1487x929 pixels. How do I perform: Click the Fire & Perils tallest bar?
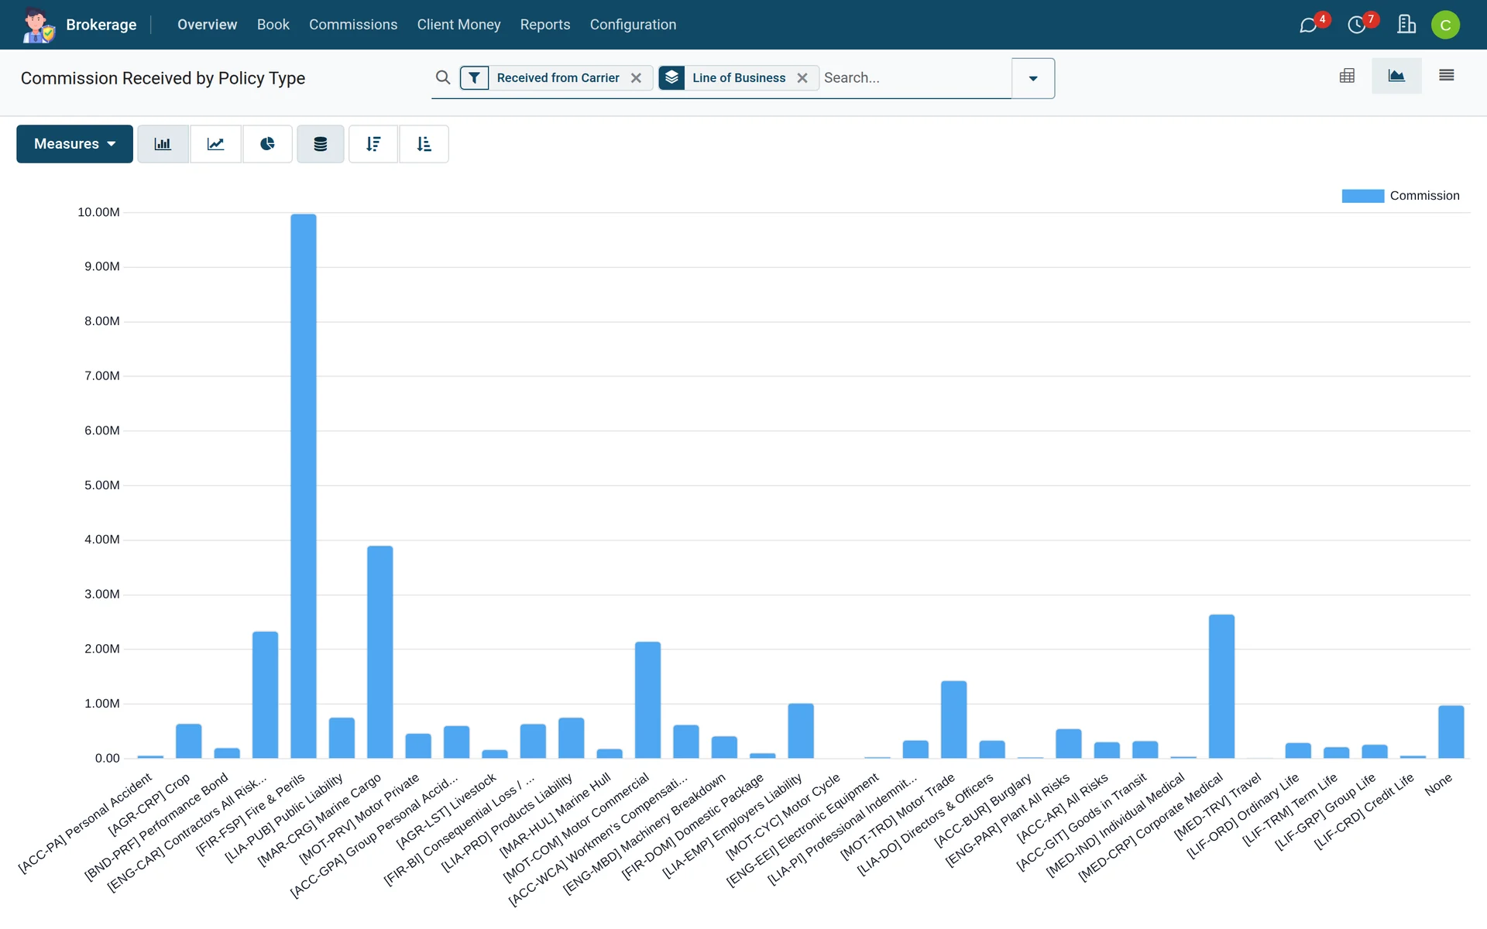304,486
